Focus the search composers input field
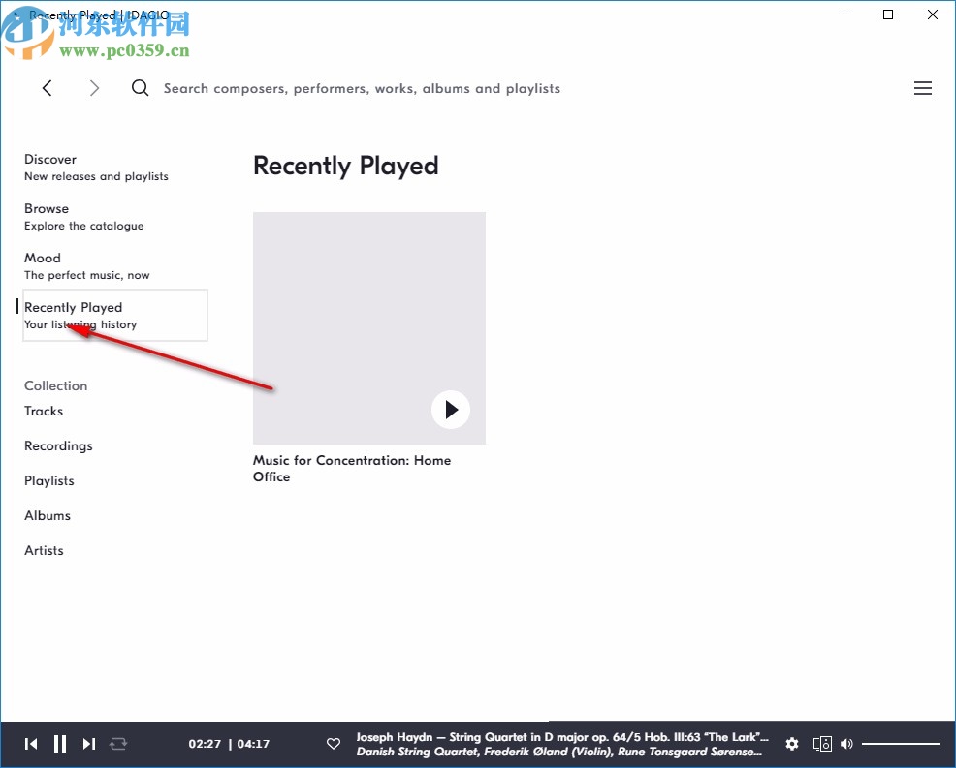Screen dimensions: 956x768 click(362, 88)
